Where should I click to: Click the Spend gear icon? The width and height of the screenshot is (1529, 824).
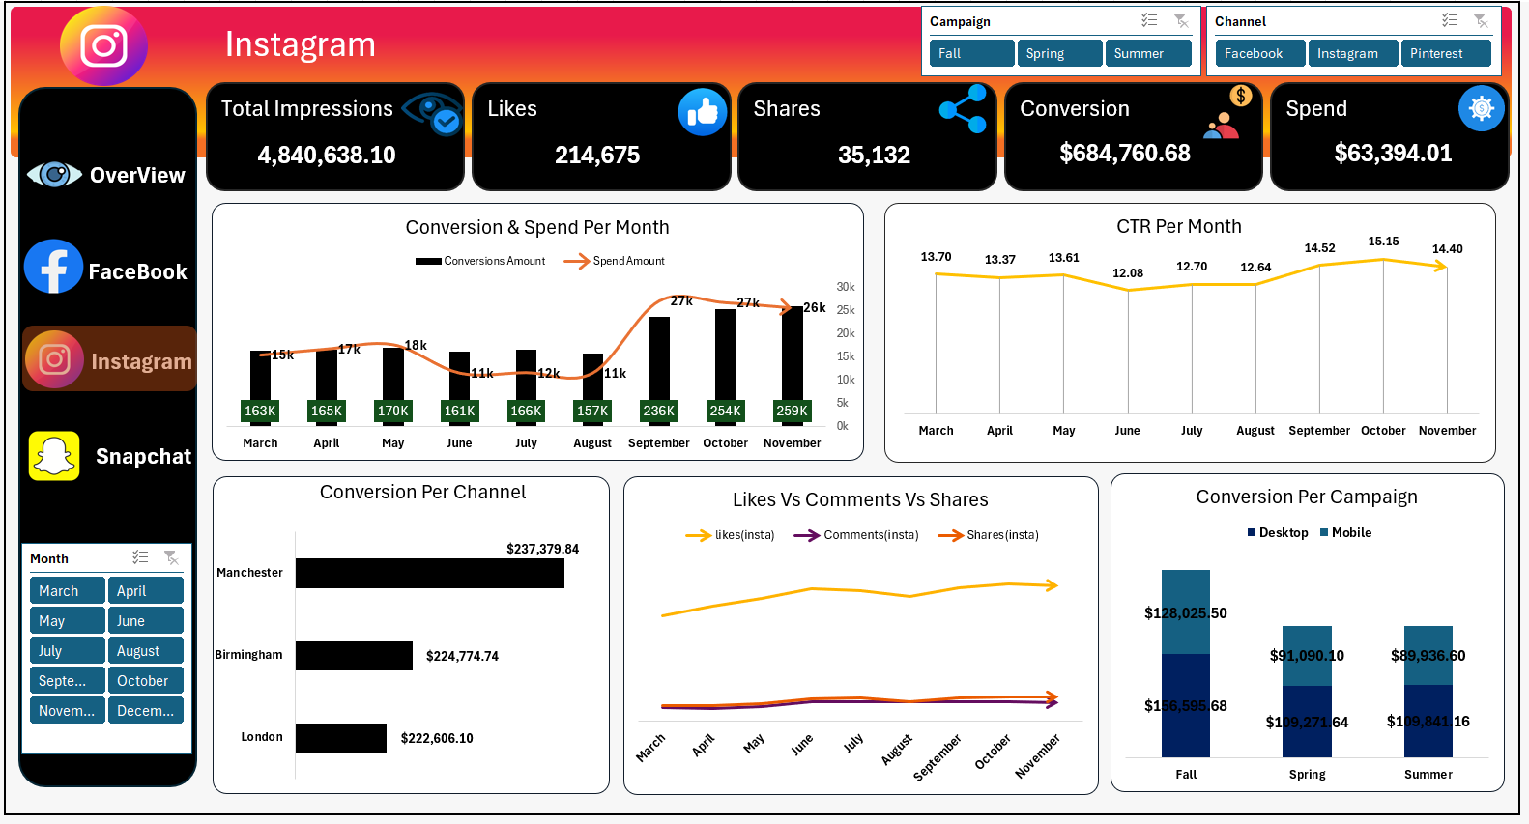point(1481,108)
